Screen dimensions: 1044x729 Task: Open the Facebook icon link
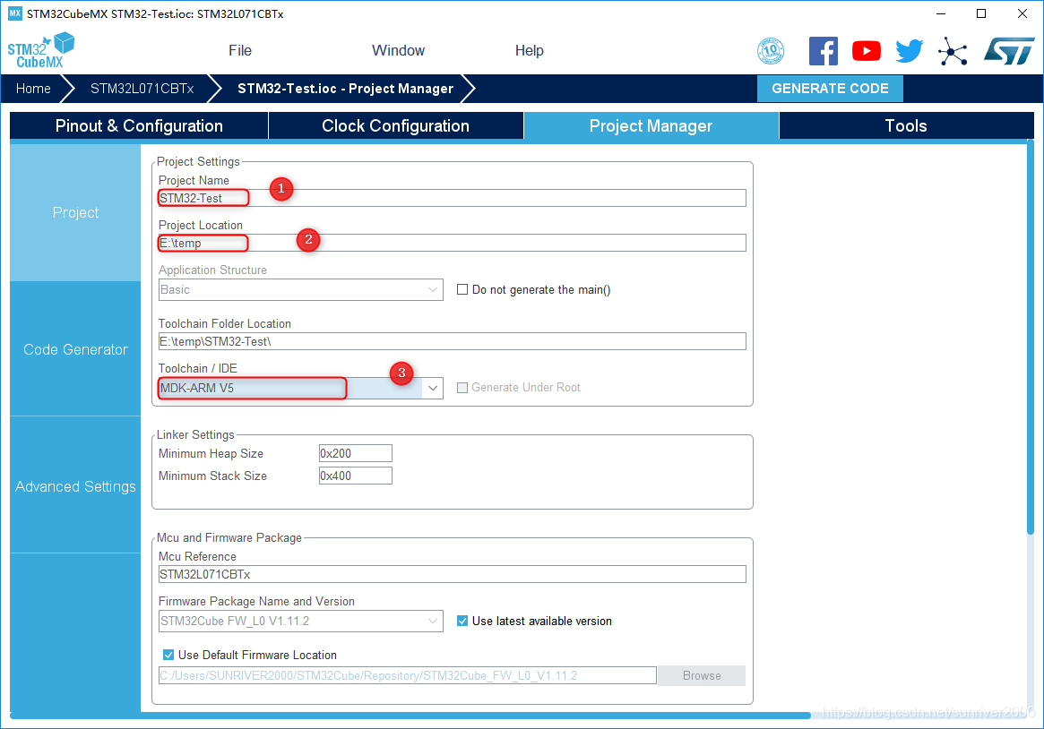click(823, 51)
